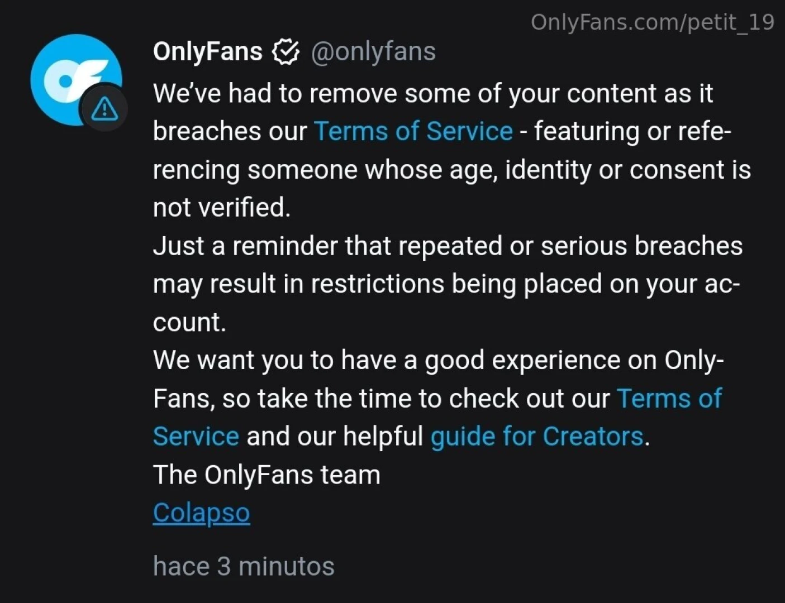Open the @onlyfans profile handle
Screen dimensions: 785x603
tap(373, 51)
